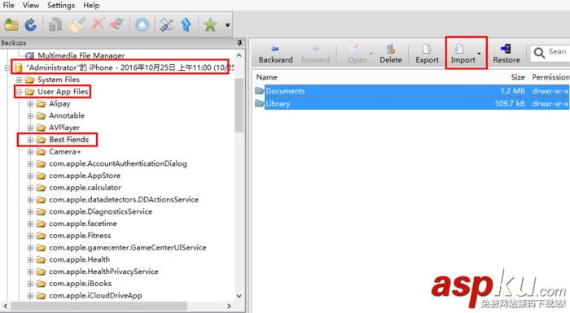Click tree horizontal scrollbar left arrow
Viewport: 570px width, 313px height.
pyautogui.click(x=5, y=306)
